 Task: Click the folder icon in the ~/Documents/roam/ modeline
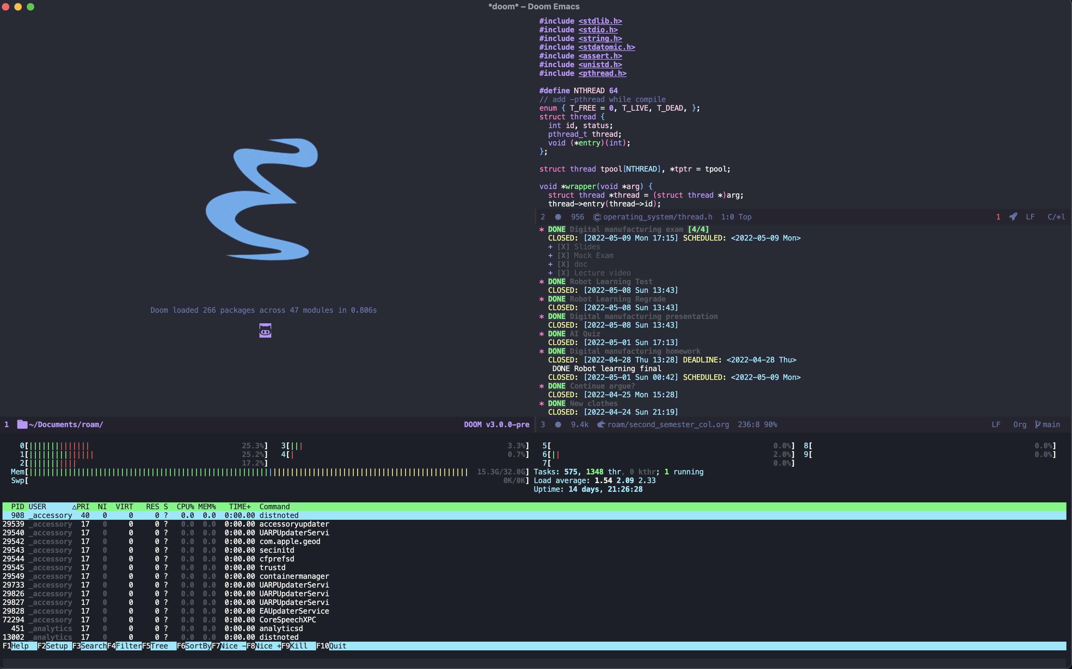(22, 424)
